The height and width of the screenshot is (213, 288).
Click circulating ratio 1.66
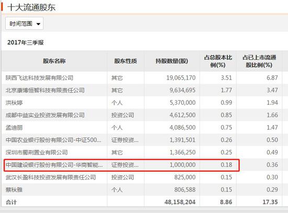pyautogui.click(x=272, y=115)
